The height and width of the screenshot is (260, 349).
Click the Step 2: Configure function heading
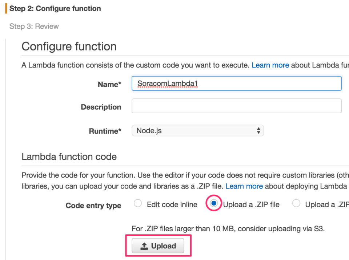55,8
